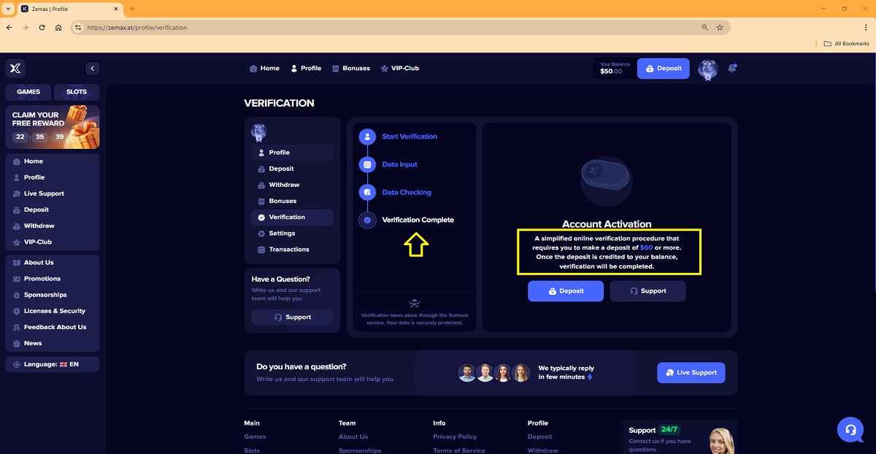
Task: Open notifications bell icon
Action: pyautogui.click(x=732, y=69)
